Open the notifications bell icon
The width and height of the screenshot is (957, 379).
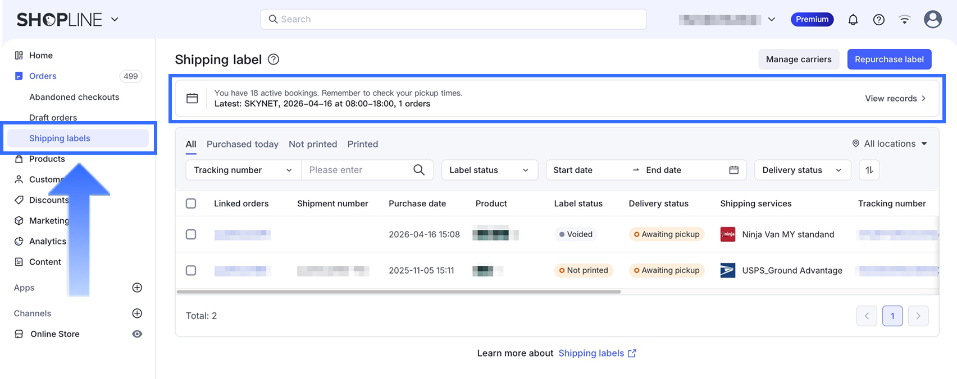853,20
